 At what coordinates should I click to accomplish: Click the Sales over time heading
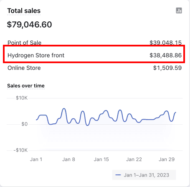click(26, 86)
